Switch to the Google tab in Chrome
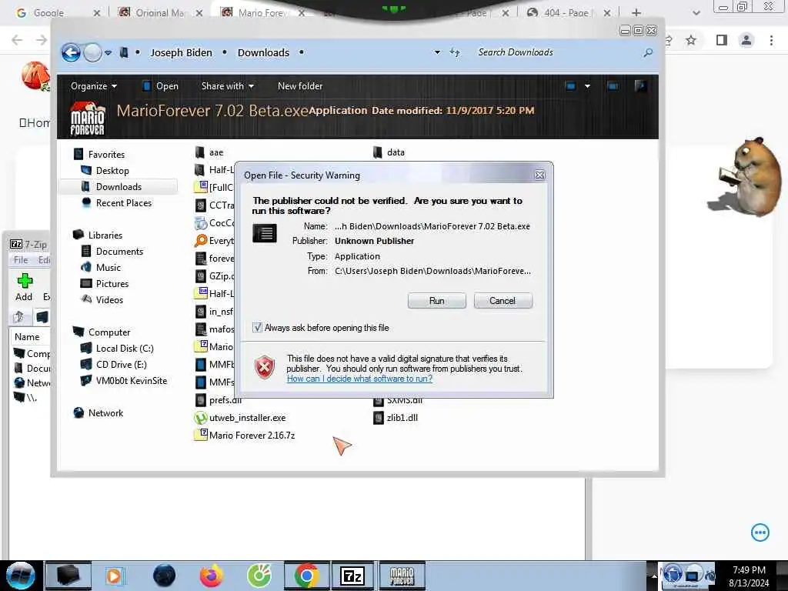 click(48, 12)
